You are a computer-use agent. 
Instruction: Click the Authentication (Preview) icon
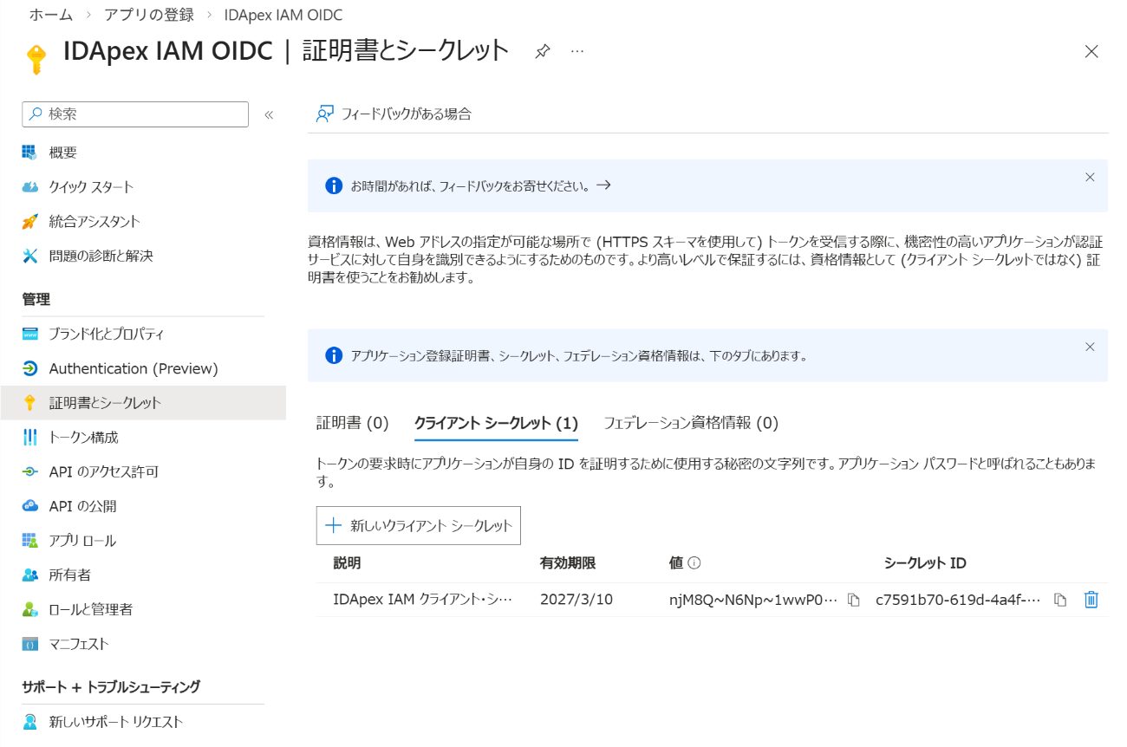30,368
